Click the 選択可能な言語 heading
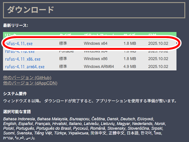This screenshot has height=142, width=189. (17, 112)
